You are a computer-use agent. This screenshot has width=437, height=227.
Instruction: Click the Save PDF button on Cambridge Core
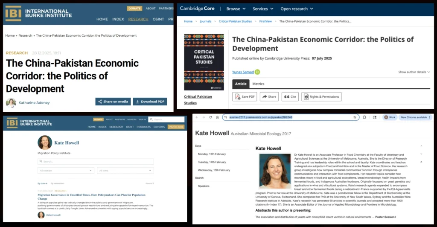coord(245,97)
